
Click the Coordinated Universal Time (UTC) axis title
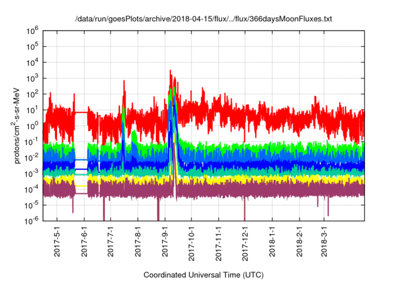[x=204, y=275]
